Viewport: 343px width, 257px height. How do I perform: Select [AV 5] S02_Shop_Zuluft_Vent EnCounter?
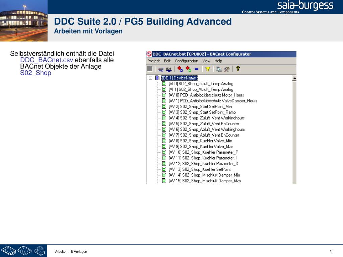204,124
